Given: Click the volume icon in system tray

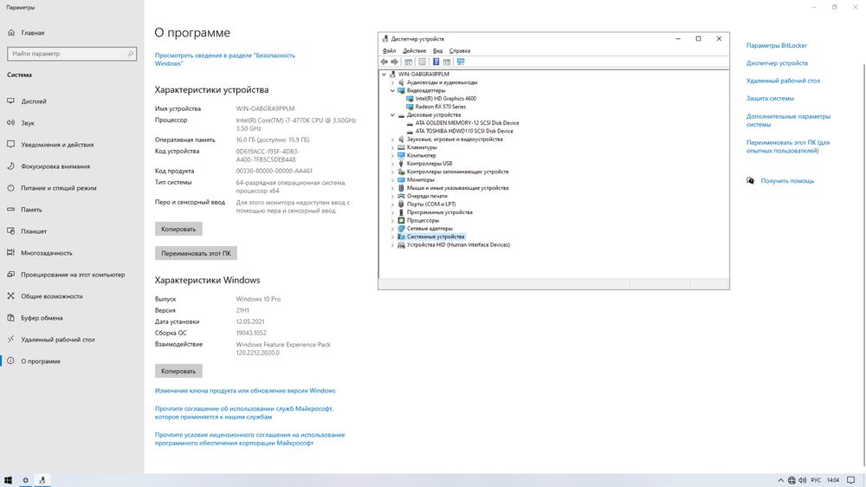Looking at the screenshot, I should pos(803,480).
